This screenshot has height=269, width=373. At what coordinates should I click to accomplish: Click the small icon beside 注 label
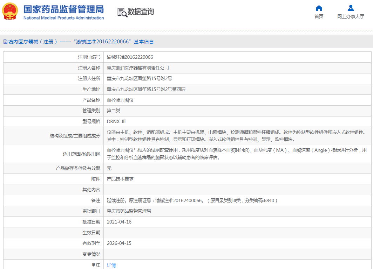coord(93,265)
